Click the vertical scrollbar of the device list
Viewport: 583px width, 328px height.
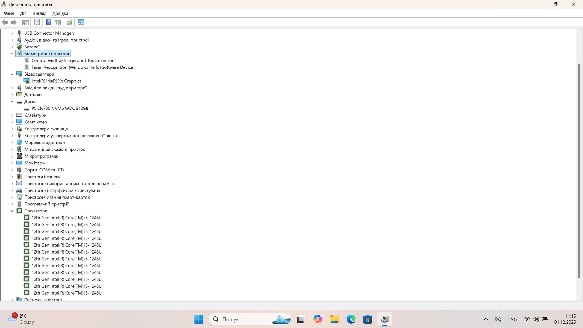(579, 170)
